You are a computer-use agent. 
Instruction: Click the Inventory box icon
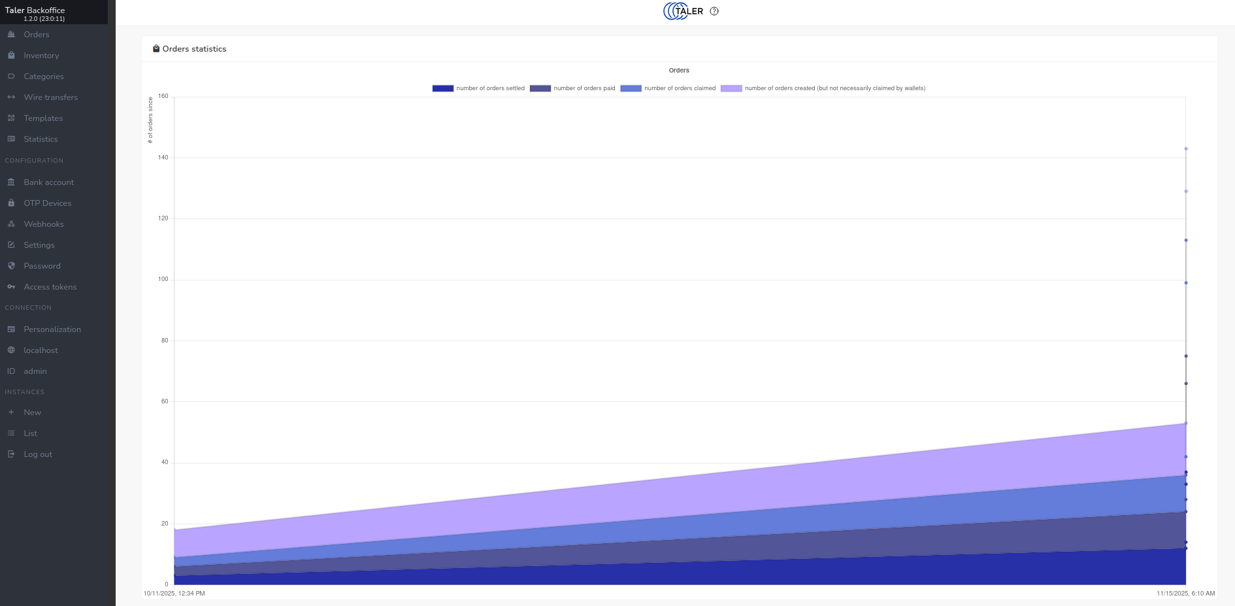pos(11,56)
